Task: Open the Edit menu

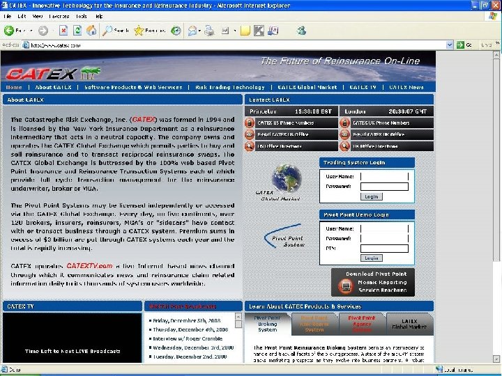Action: [x=22, y=16]
